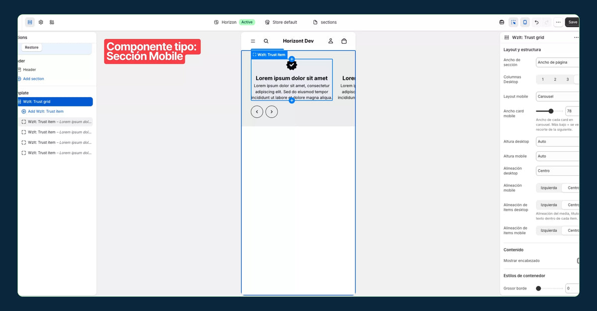Open theme settings gear icon
This screenshot has width=597, height=311.
(41, 22)
